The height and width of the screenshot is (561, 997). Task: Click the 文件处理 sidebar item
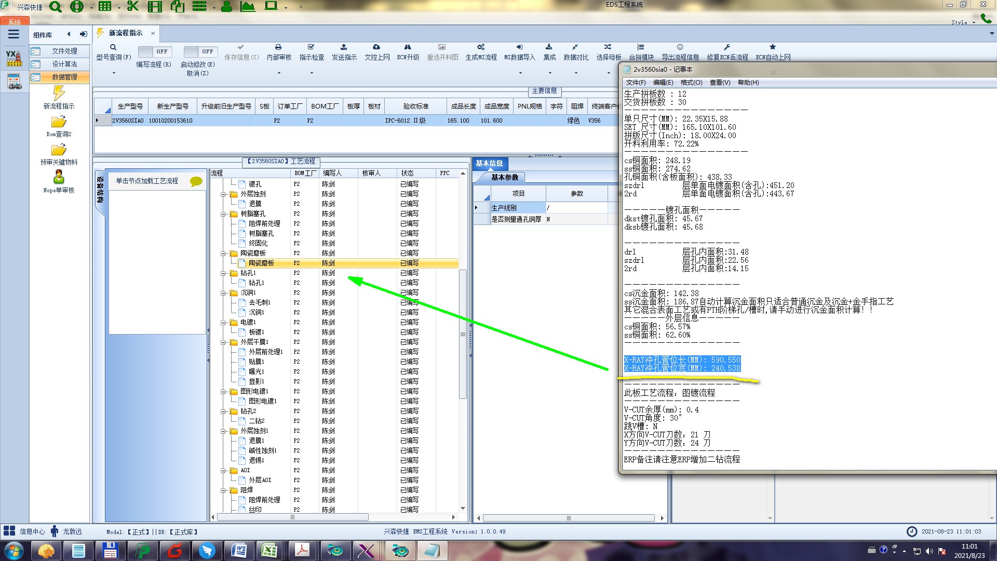click(64, 51)
